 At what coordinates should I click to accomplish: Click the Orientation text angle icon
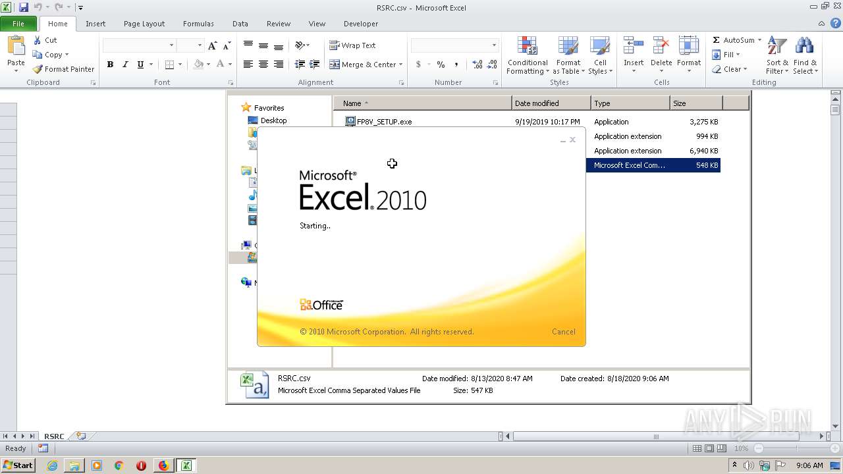(300, 45)
